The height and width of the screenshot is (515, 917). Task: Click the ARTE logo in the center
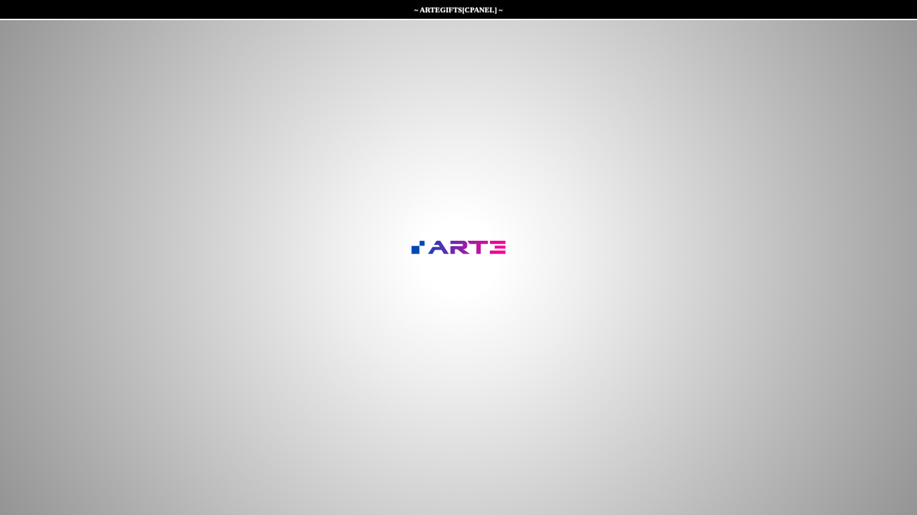coord(458,247)
